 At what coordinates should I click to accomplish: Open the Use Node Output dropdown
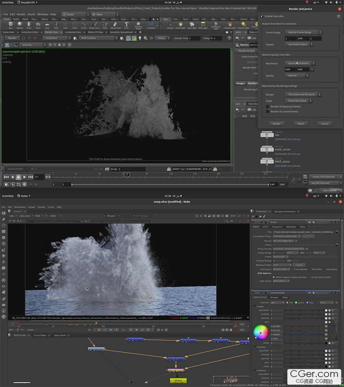[299, 45]
